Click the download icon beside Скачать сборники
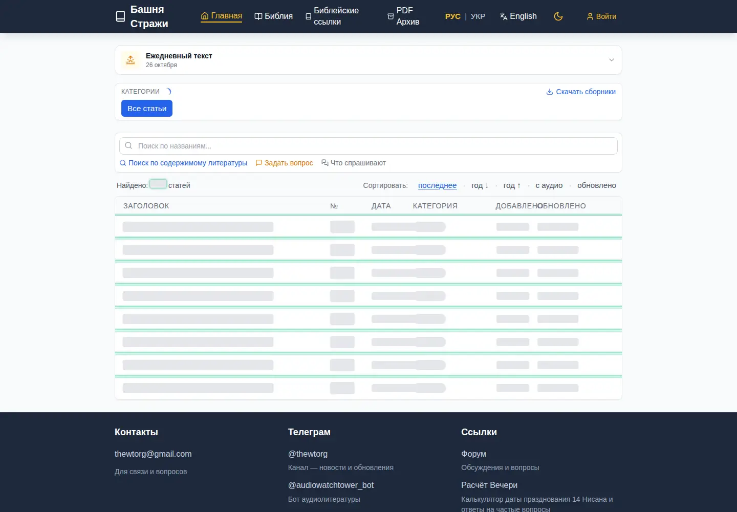The width and height of the screenshot is (737, 512). (550, 92)
